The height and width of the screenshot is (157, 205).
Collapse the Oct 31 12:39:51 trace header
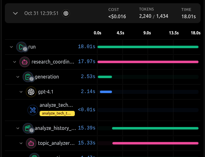pos(15,13)
